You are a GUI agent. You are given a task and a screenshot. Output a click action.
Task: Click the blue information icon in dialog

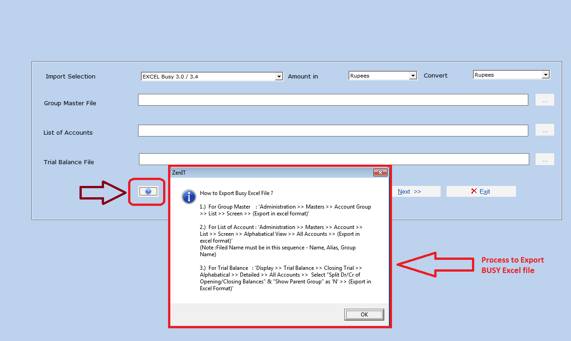189,196
